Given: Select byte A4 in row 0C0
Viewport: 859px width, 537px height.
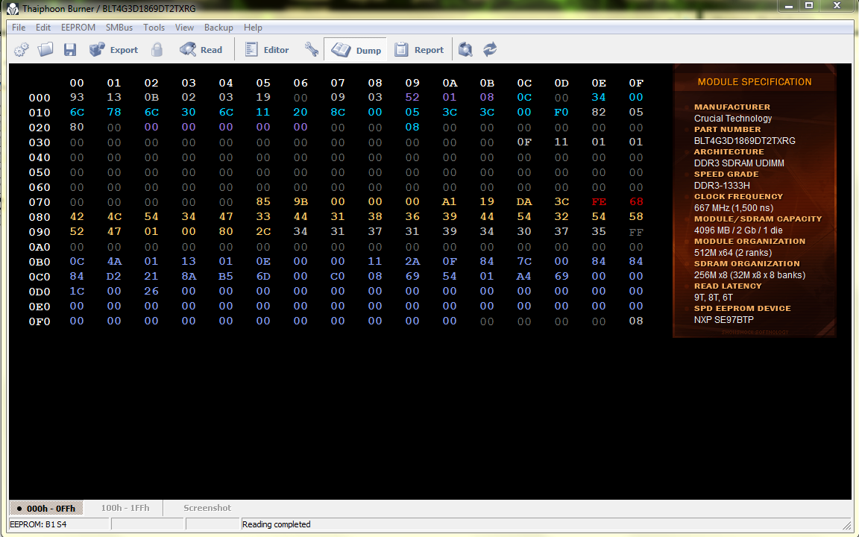Looking at the screenshot, I should 524,276.
